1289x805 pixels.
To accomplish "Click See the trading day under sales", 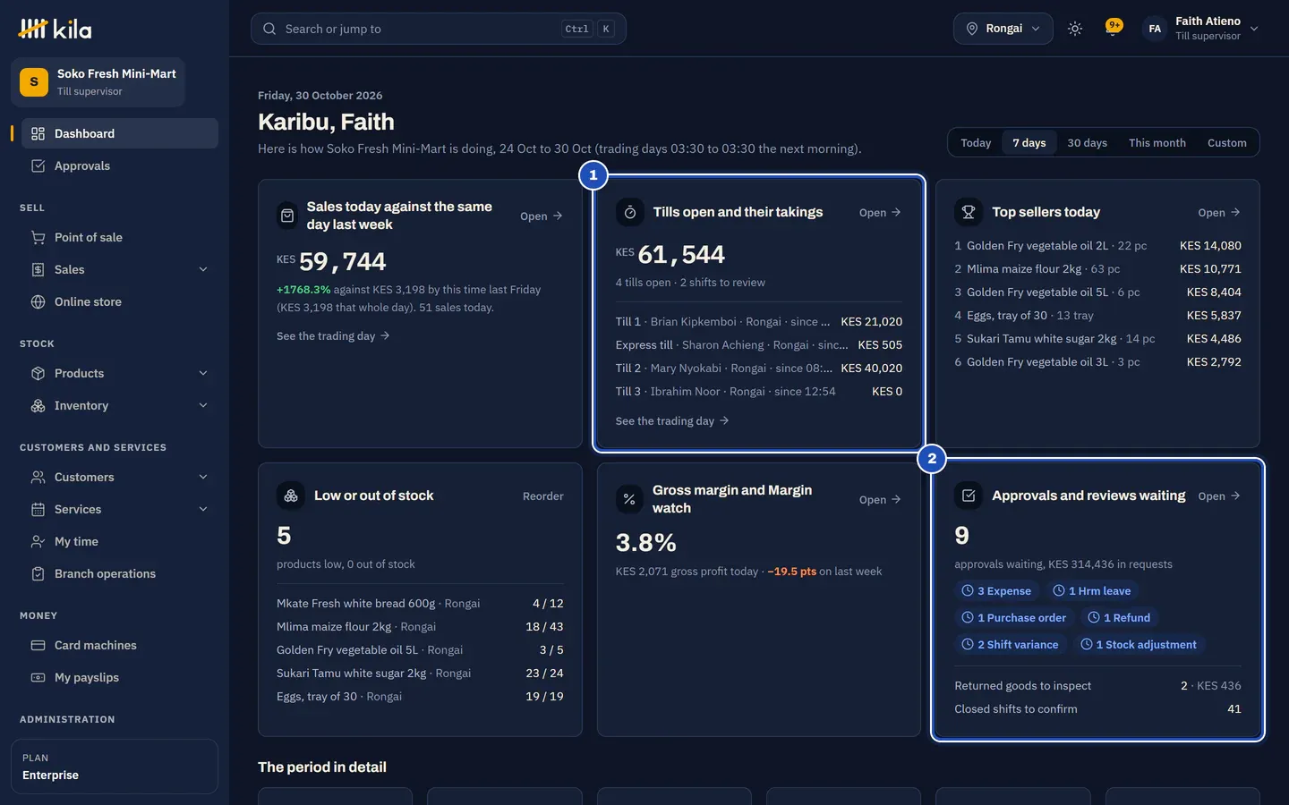I will click(333, 335).
